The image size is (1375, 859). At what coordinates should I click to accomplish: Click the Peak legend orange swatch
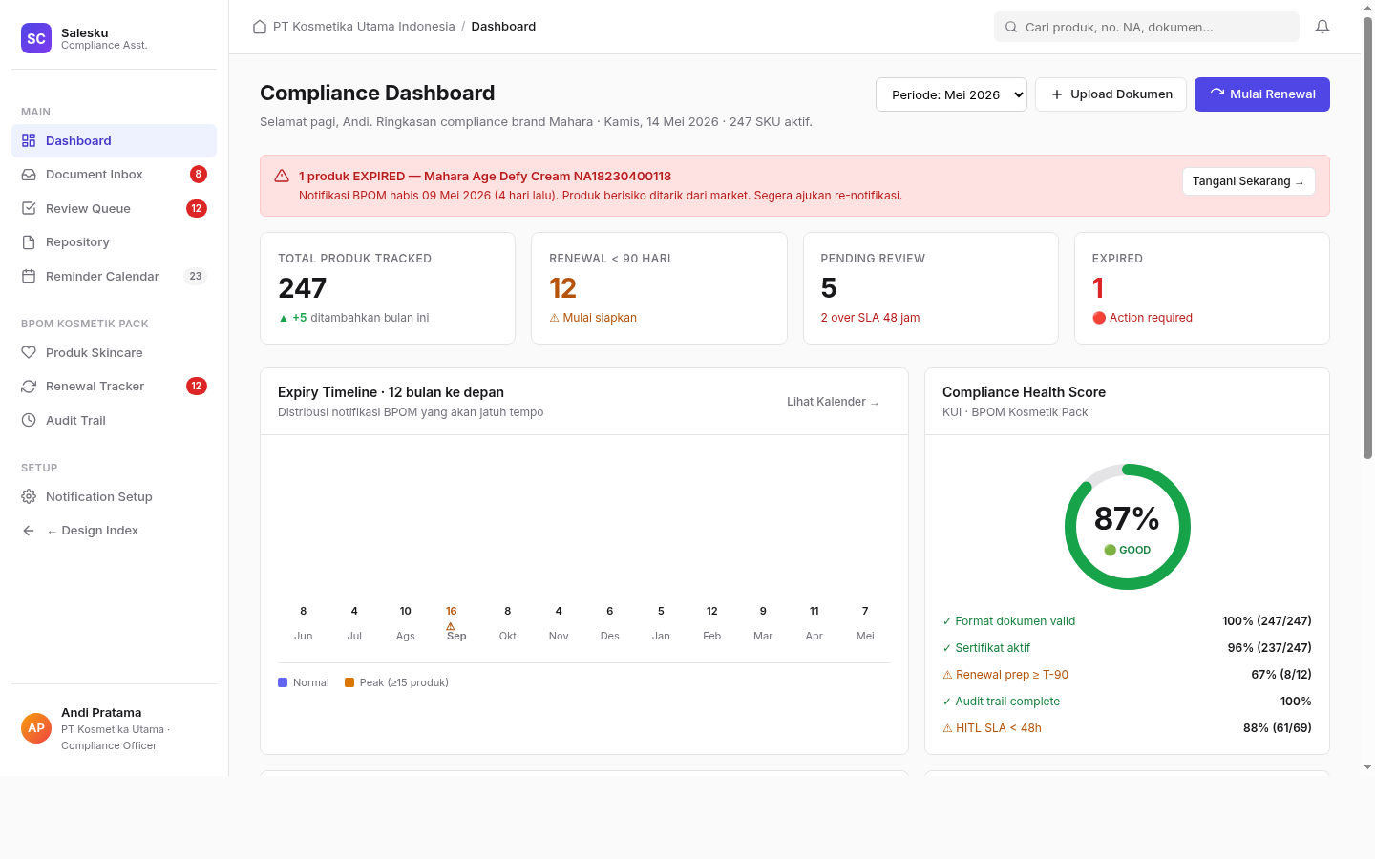(349, 682)
